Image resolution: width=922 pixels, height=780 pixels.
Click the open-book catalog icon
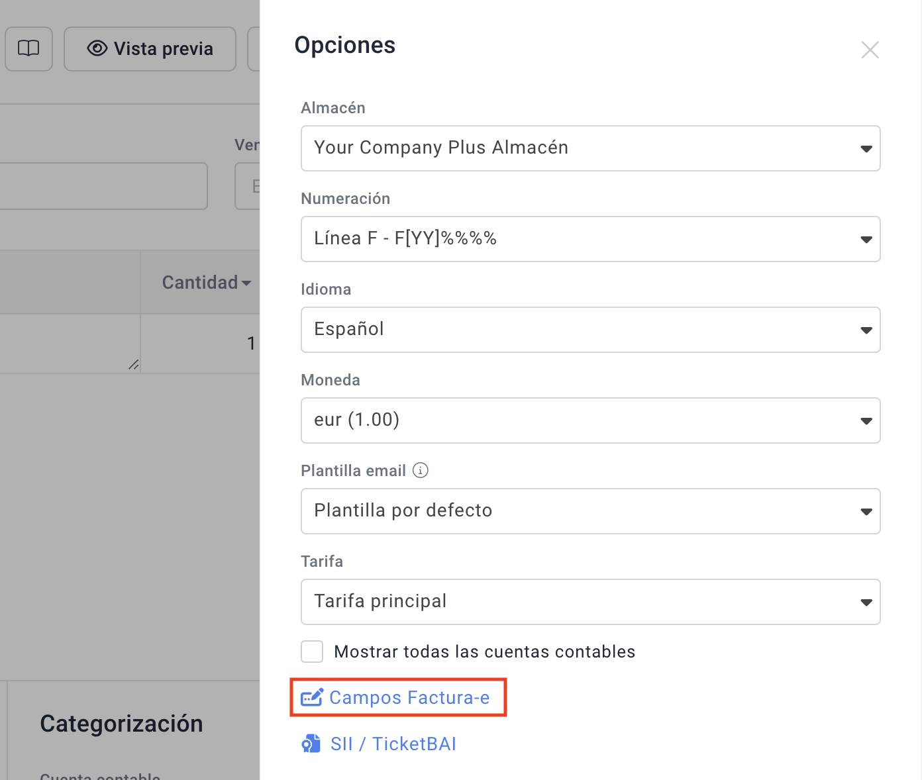tap(28, 48)
